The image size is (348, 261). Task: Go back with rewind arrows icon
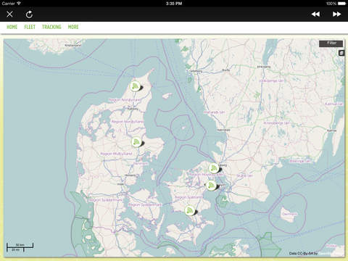(x=315, y=14)
